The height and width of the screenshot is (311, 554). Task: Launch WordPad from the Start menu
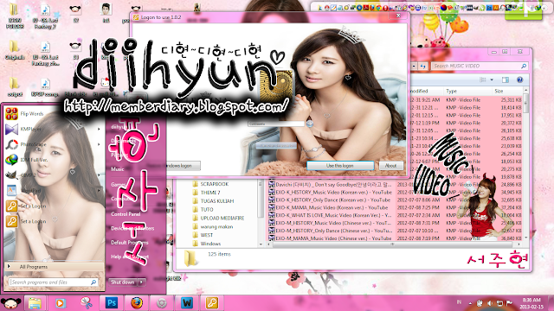[23, 190]
